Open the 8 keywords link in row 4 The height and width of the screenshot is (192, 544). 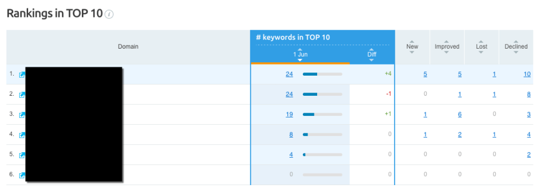click(x=291, y=134)
